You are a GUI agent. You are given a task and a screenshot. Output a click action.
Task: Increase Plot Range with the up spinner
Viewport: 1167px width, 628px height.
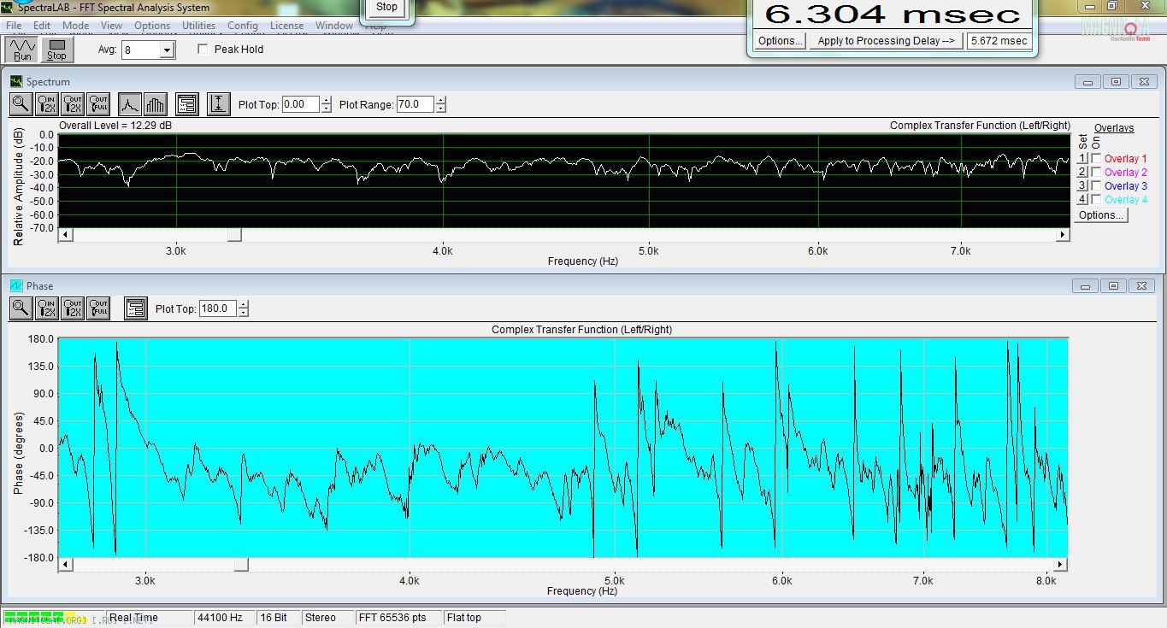pos(440,100)
